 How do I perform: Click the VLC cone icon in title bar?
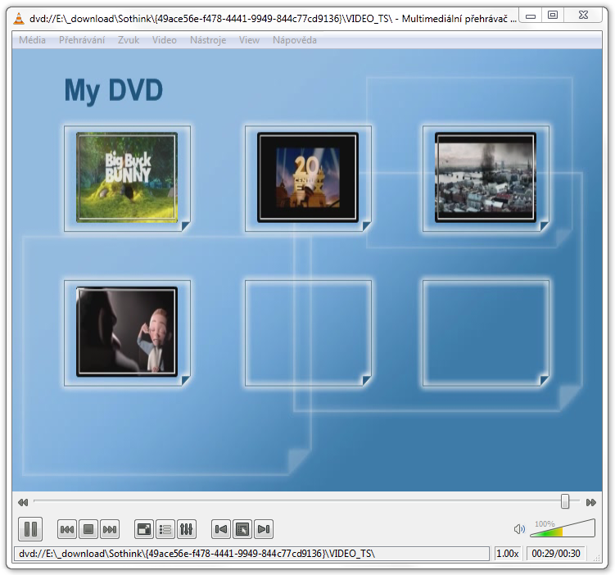[19, 19]
